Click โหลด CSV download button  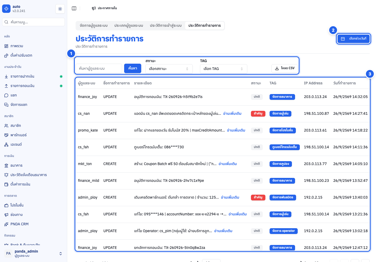point(285,68)
